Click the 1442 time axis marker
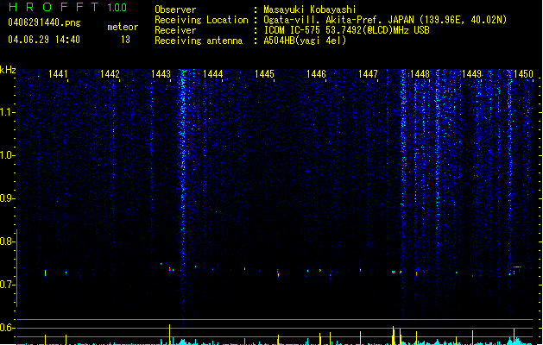543x345 pixels. (110, 74)
